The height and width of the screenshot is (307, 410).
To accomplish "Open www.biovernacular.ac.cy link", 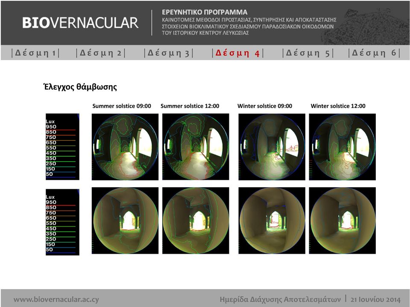I will coord(56,299).
